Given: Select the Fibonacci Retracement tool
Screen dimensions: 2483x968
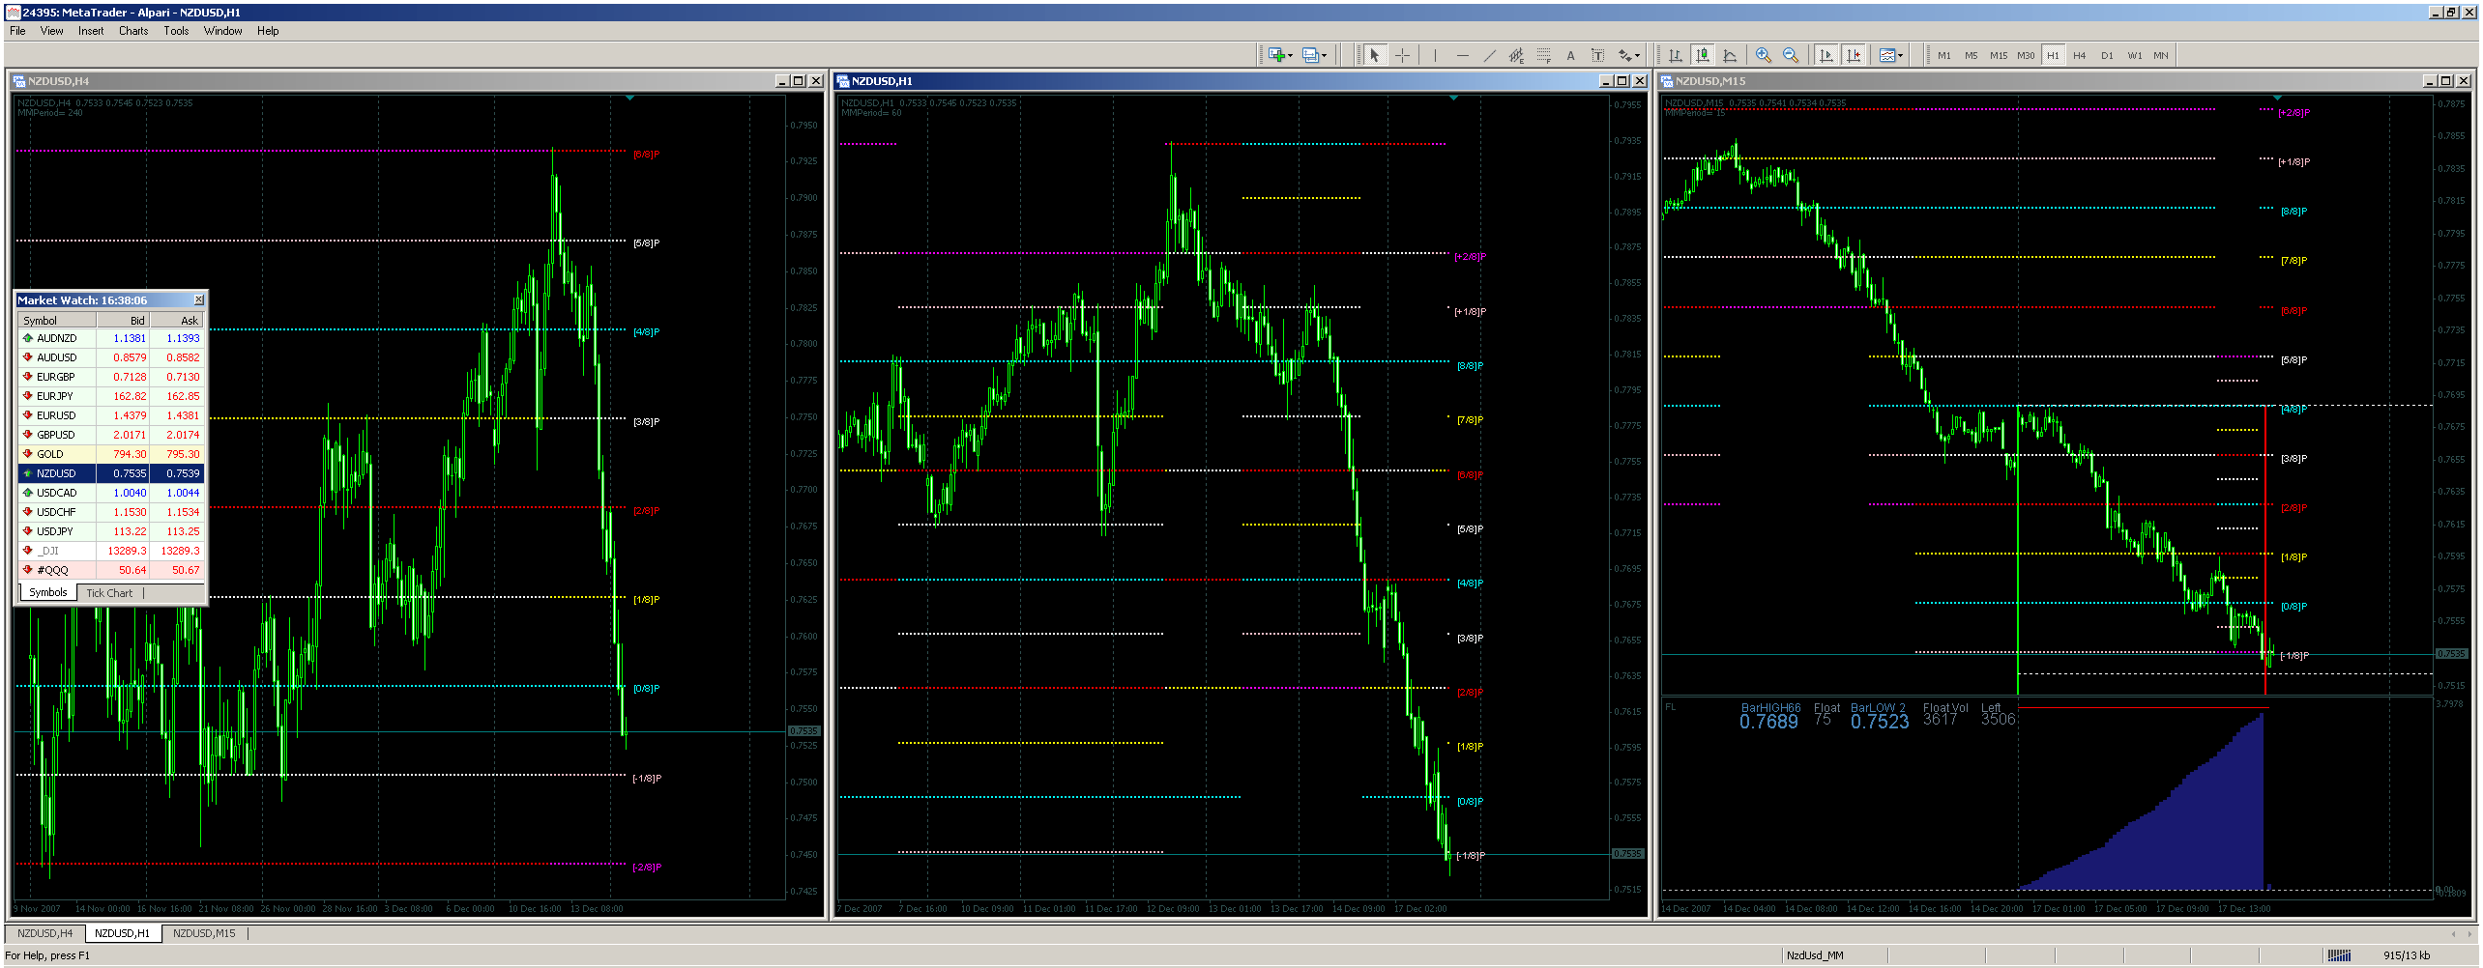Looking at the screenshot, I should click(1543, 55).
